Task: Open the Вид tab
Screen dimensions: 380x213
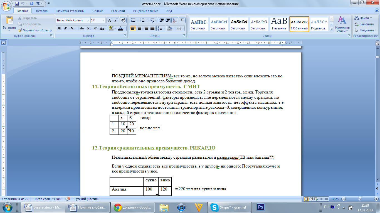Action: pos(169,11)
